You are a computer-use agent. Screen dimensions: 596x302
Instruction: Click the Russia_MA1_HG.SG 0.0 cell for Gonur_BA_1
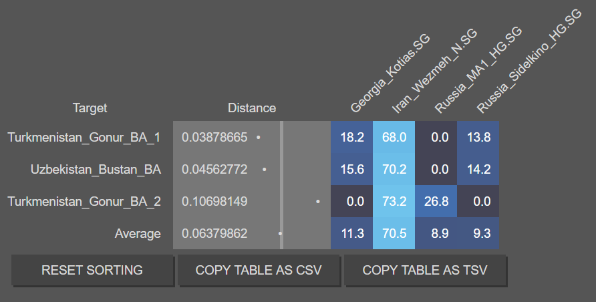click(x=436, y=137)
